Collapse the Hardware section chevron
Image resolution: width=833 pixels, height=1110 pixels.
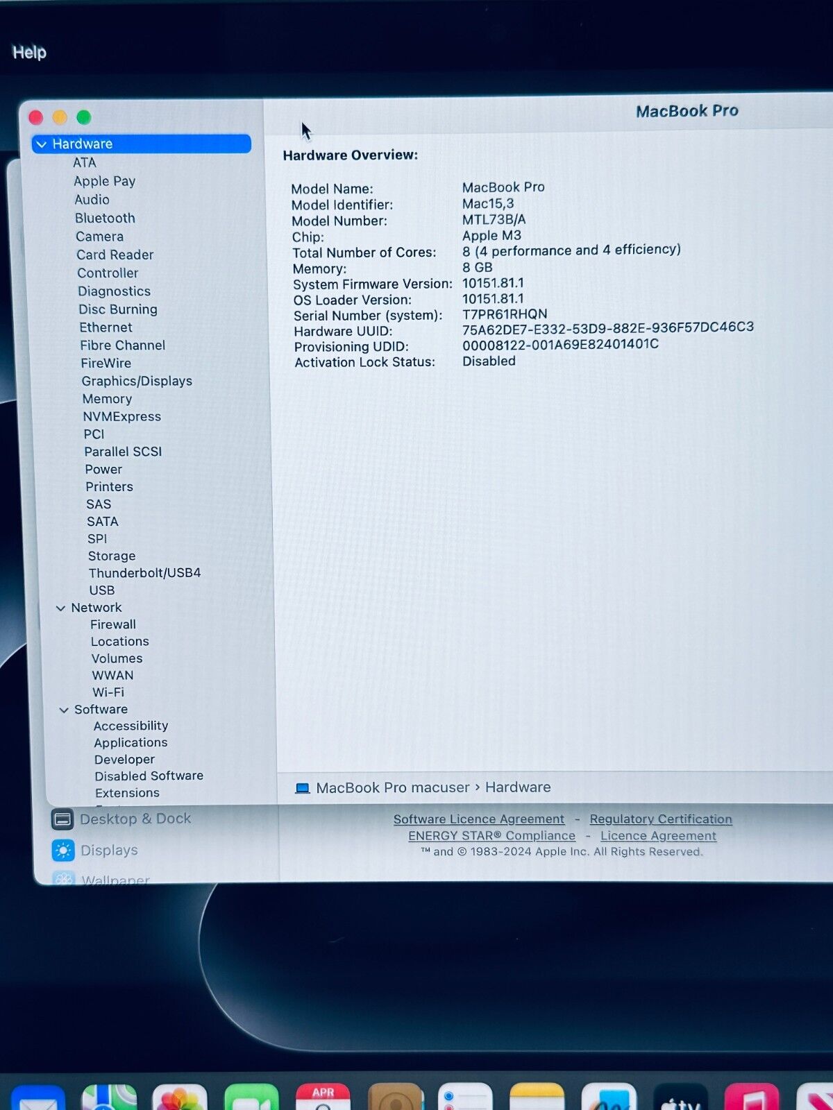pos(42,144)
